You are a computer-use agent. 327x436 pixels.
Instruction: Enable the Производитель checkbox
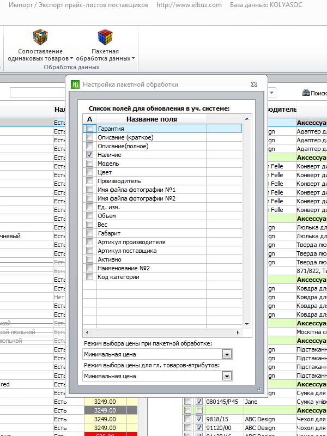point(89,181)
